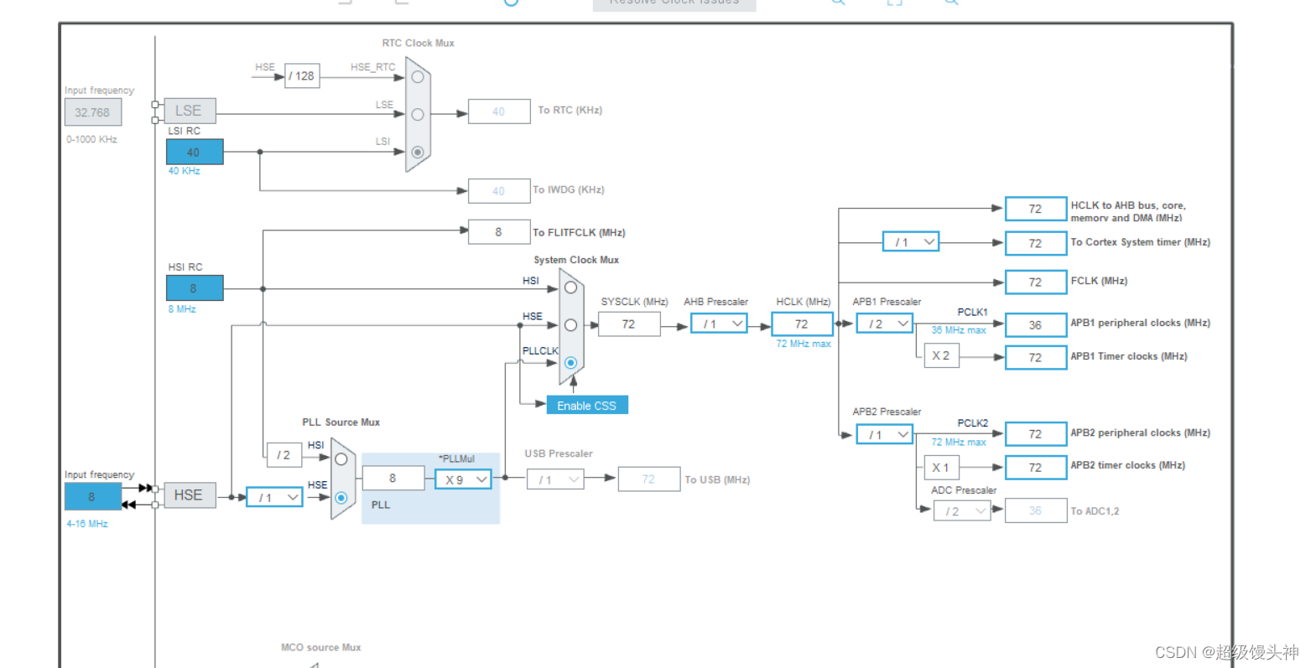Click the LSI RC 40 block
1311x668 pixels.
(x=195, y=152)
